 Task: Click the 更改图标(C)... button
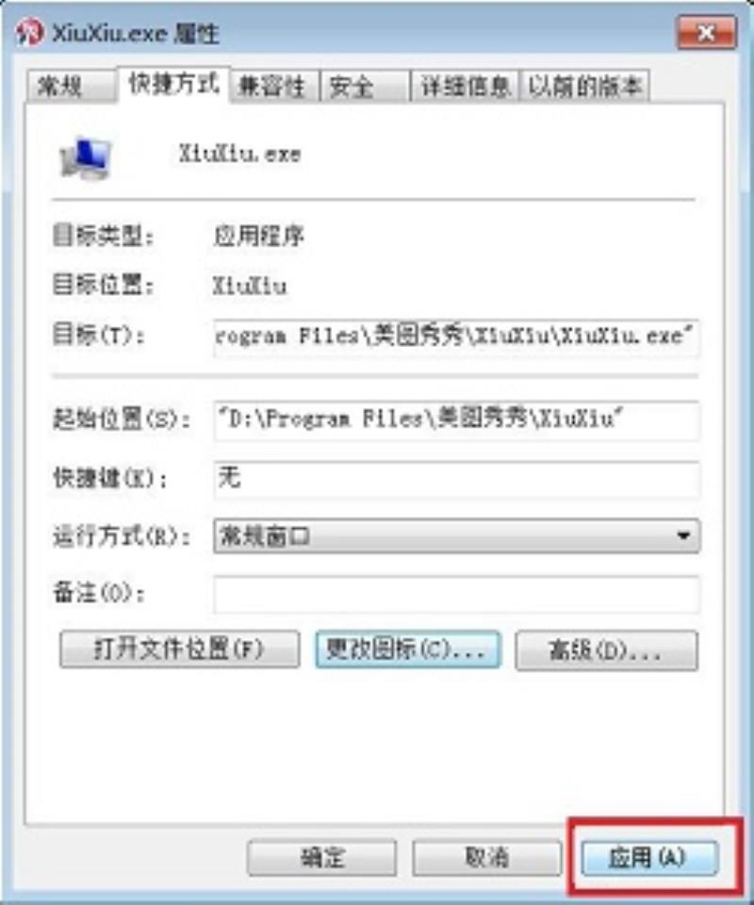pos(407,650)
